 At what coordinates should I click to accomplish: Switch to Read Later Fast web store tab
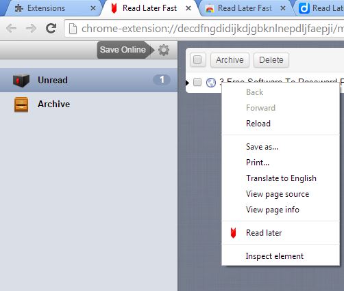[245, 8]
